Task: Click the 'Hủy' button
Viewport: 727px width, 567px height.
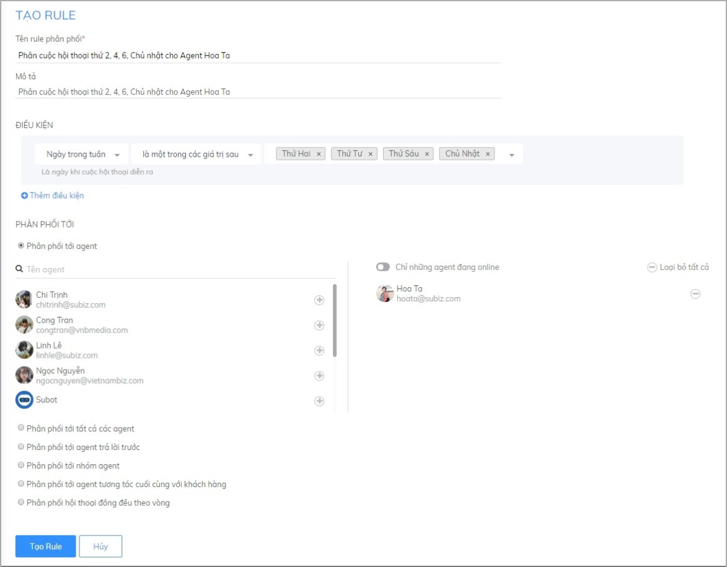Action: click(100, 547)
